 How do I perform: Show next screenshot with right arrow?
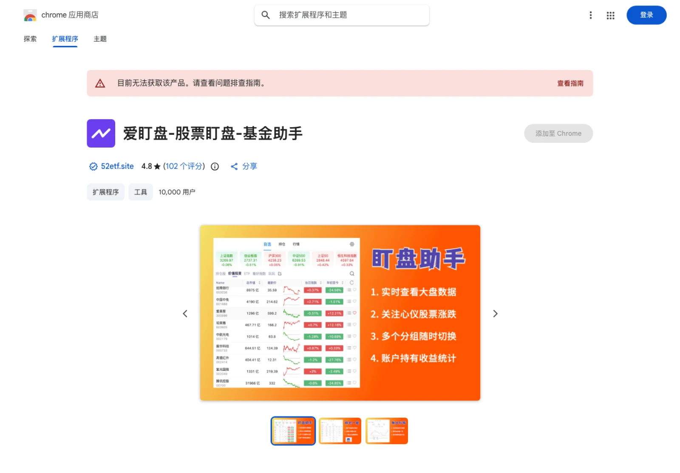(x=495, y=313)
